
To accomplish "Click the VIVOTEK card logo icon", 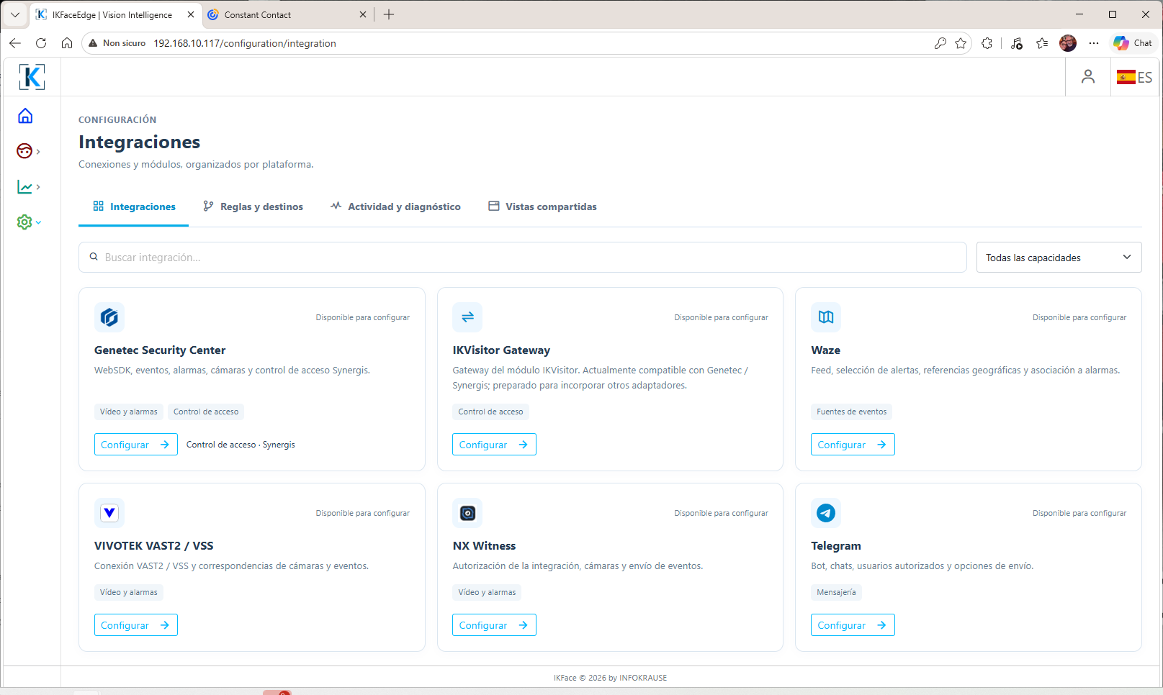I will point(109,513).
